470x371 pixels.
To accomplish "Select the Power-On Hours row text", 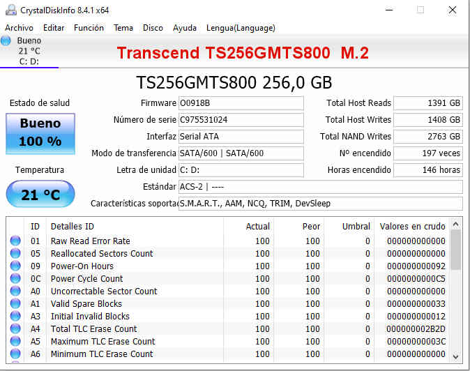I will pyautogui.click(x=82, y=266).
